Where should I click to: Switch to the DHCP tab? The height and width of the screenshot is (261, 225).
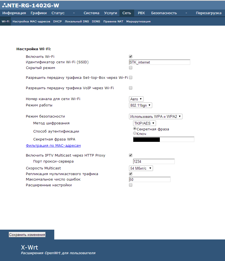57,21
